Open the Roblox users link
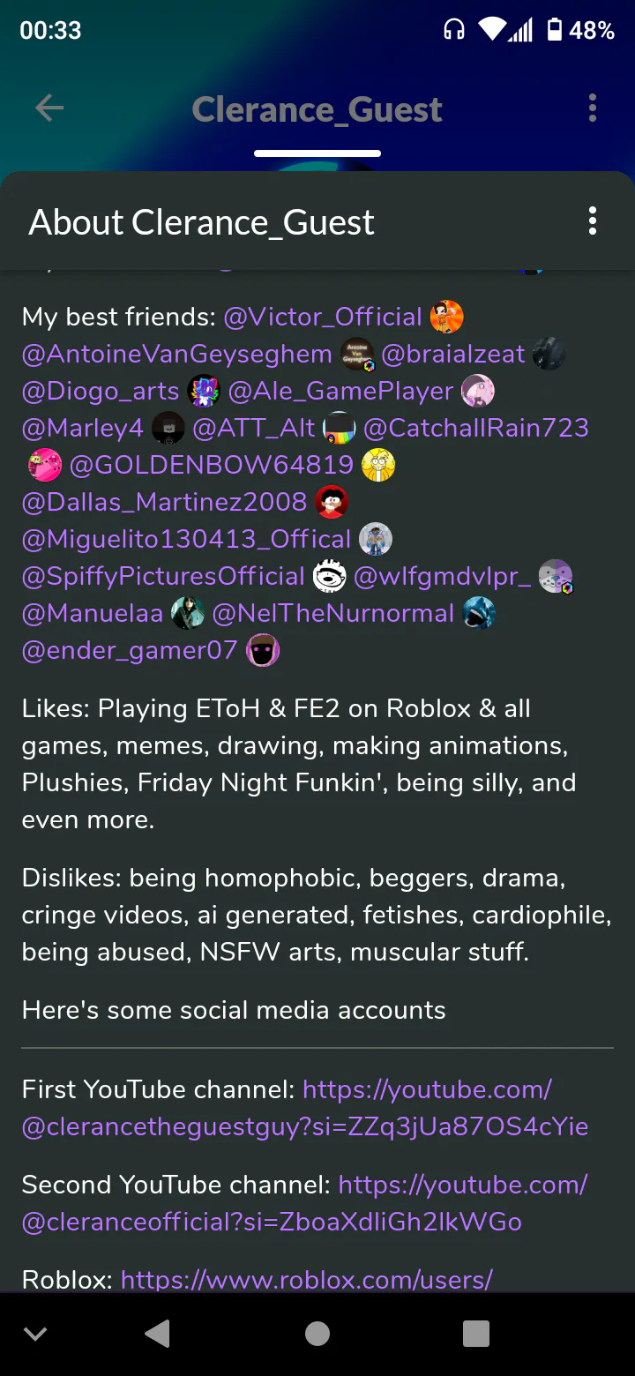The height and width of the screenshot is (1376, 635). [x=306, y=1279]
